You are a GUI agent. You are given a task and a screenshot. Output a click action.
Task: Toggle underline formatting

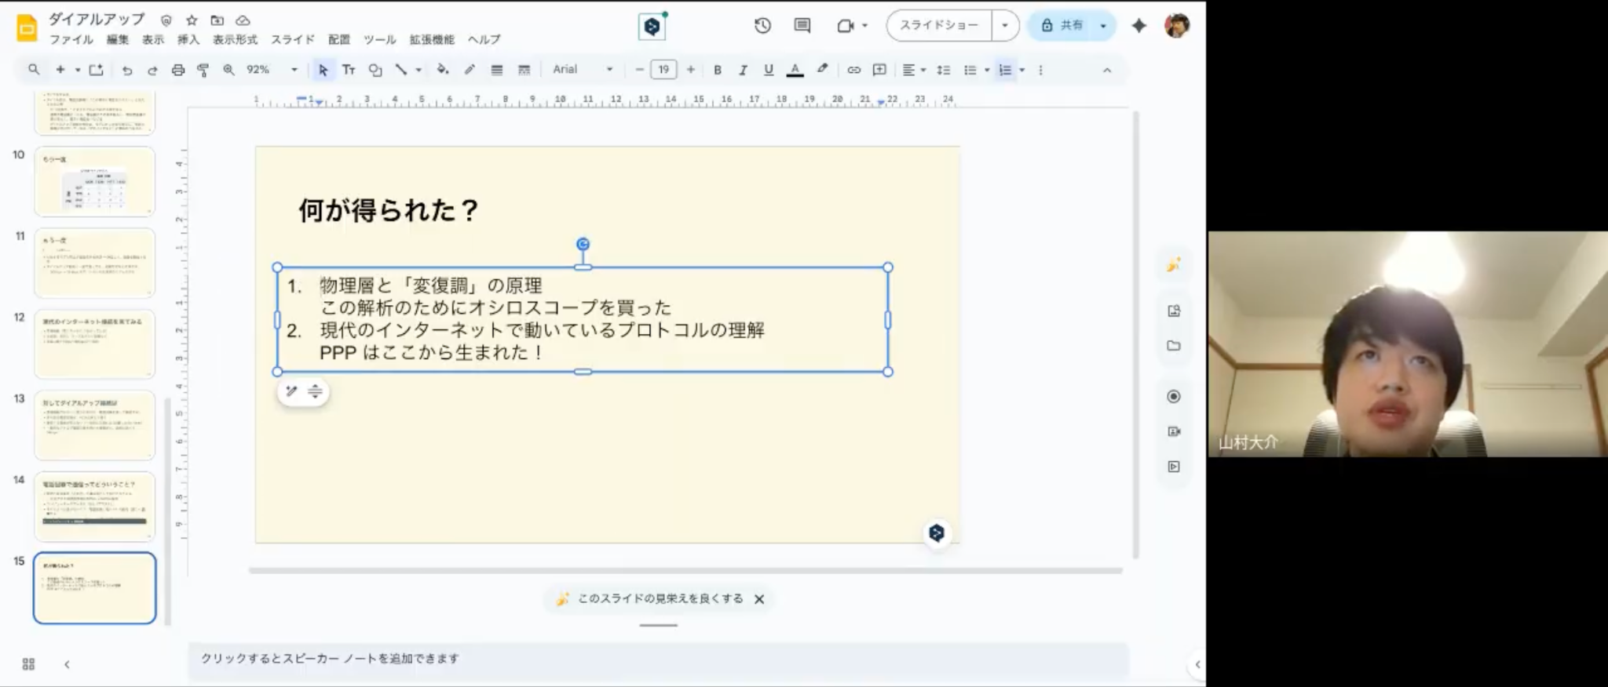click(769, 71)
